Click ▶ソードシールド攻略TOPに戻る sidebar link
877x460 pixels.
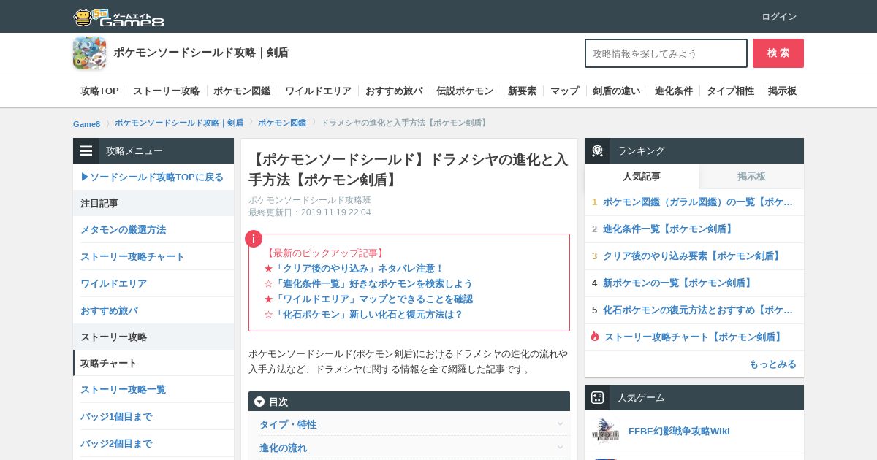coord(152,177)
